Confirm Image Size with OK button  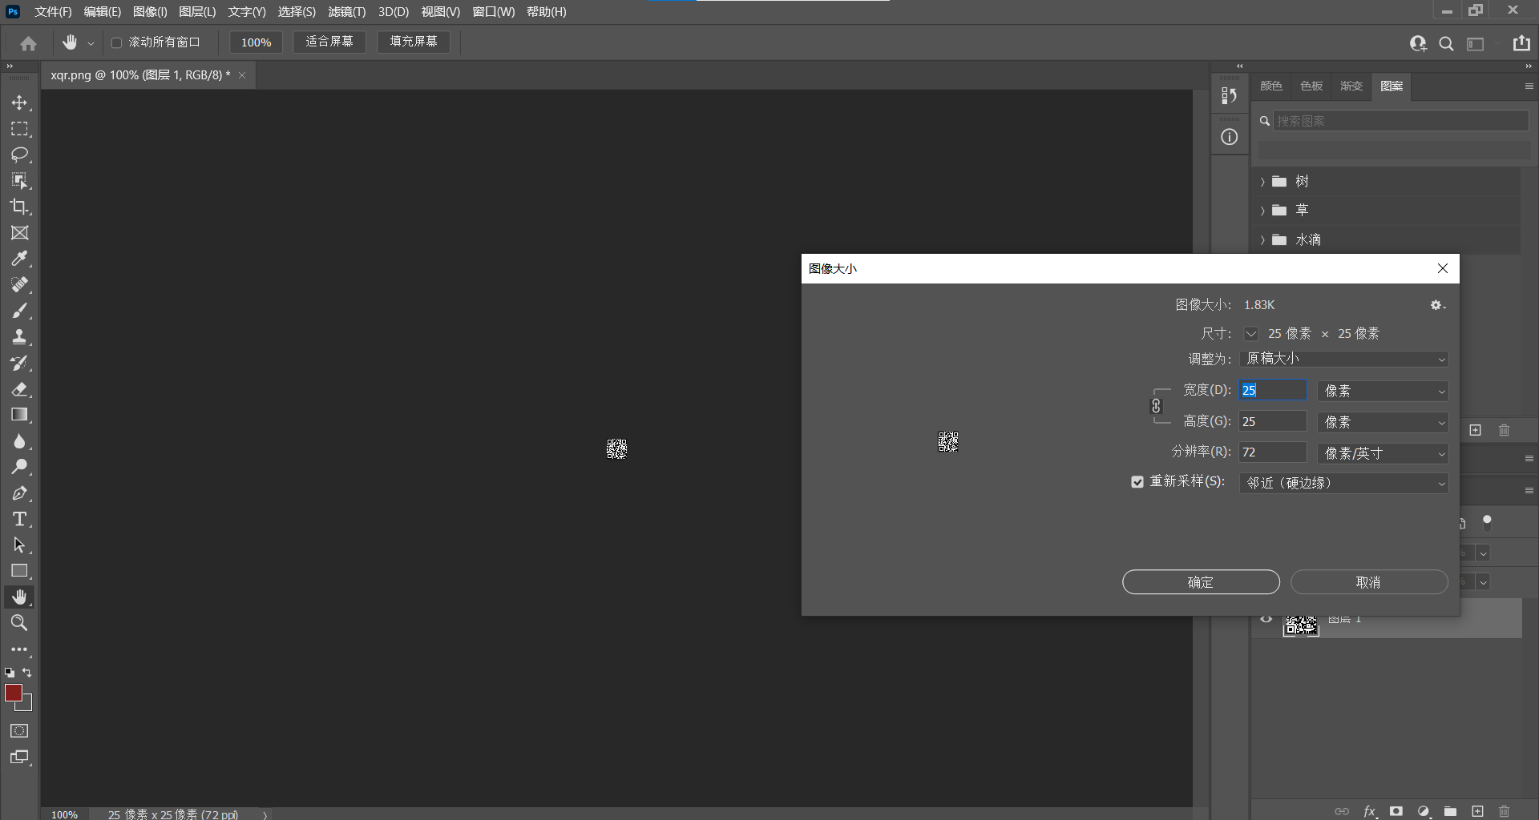pos(1201,582)
